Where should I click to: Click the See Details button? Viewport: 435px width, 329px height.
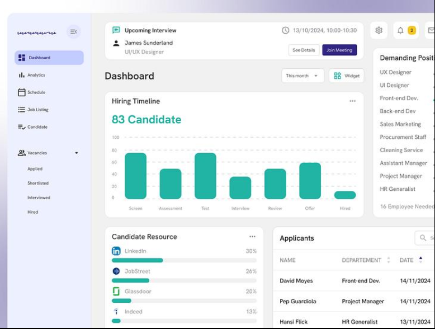304,50
